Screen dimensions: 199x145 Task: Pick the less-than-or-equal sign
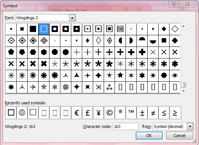click(164, 113)
